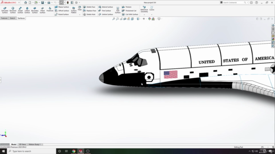Image resolution: width=275 pixels, height=154 pixels.
Task: Select the Filled Surface tool
Action: coord(43,10)
